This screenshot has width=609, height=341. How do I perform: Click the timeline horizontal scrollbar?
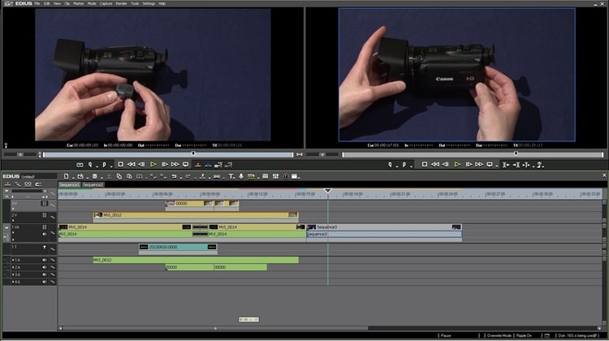tap(215, 328)
